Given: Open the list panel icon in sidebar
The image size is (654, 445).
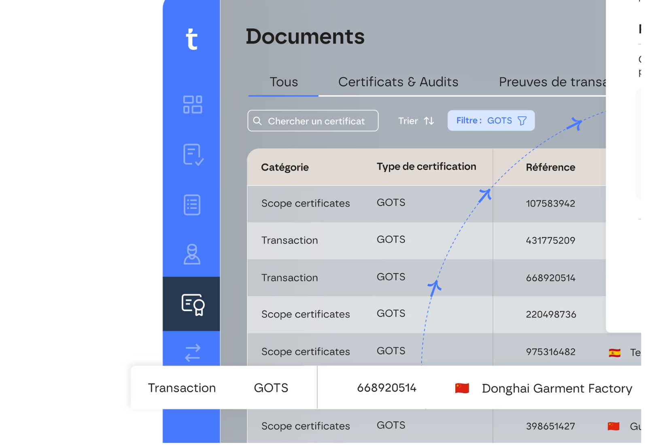Looking at the screenshot, I should [191, 205].
